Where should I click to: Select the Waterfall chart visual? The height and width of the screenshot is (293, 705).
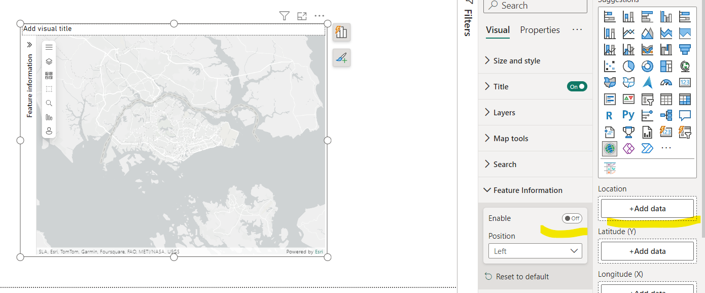[x=666, y=50]
